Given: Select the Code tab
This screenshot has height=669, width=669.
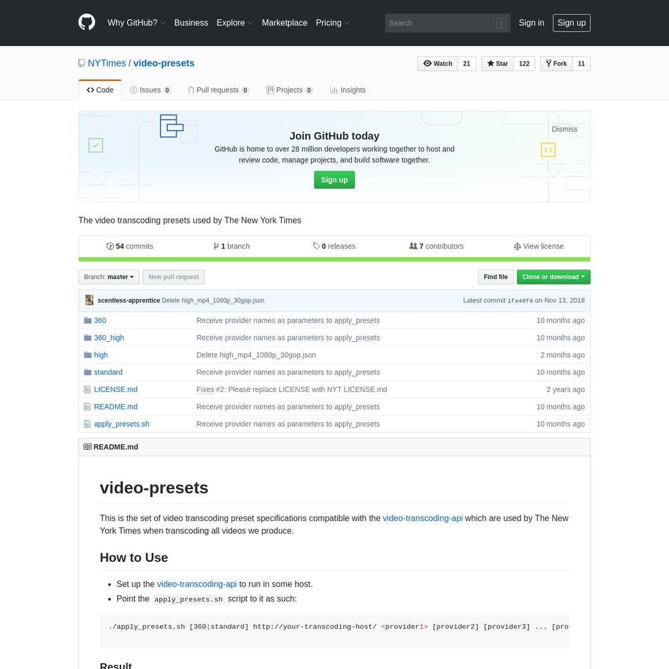Looking at the screenshot, I should point(100,90).
